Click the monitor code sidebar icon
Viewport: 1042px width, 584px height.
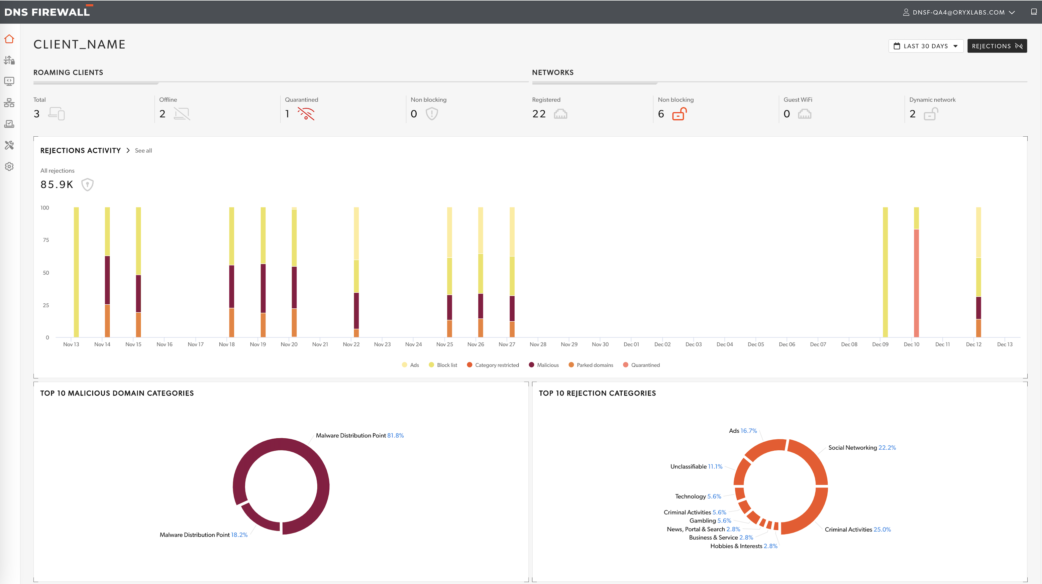point(9,81)
